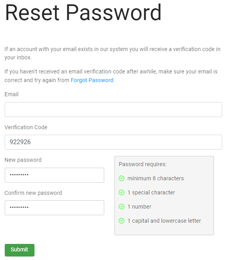Screen dimensions: 232x260
Task: Focus the empty Email input field
Action: (x=113, y=110)
